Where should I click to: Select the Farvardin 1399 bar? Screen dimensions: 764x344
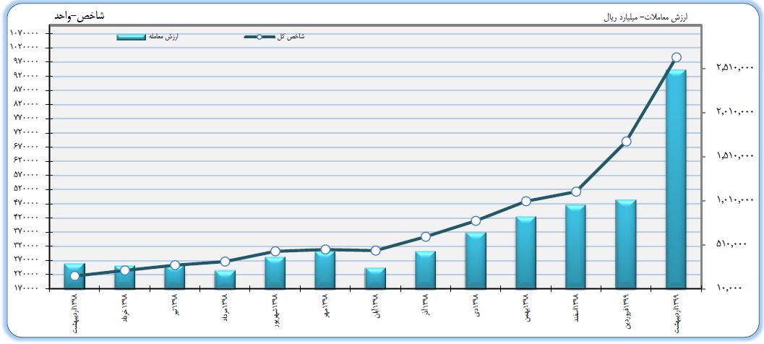tap(625, 244)
